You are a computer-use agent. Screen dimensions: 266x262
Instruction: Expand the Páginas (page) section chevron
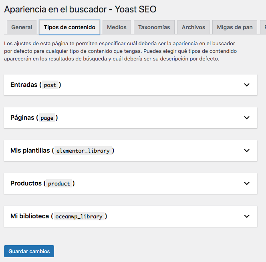pyautogui.click(x=247, y=118)
